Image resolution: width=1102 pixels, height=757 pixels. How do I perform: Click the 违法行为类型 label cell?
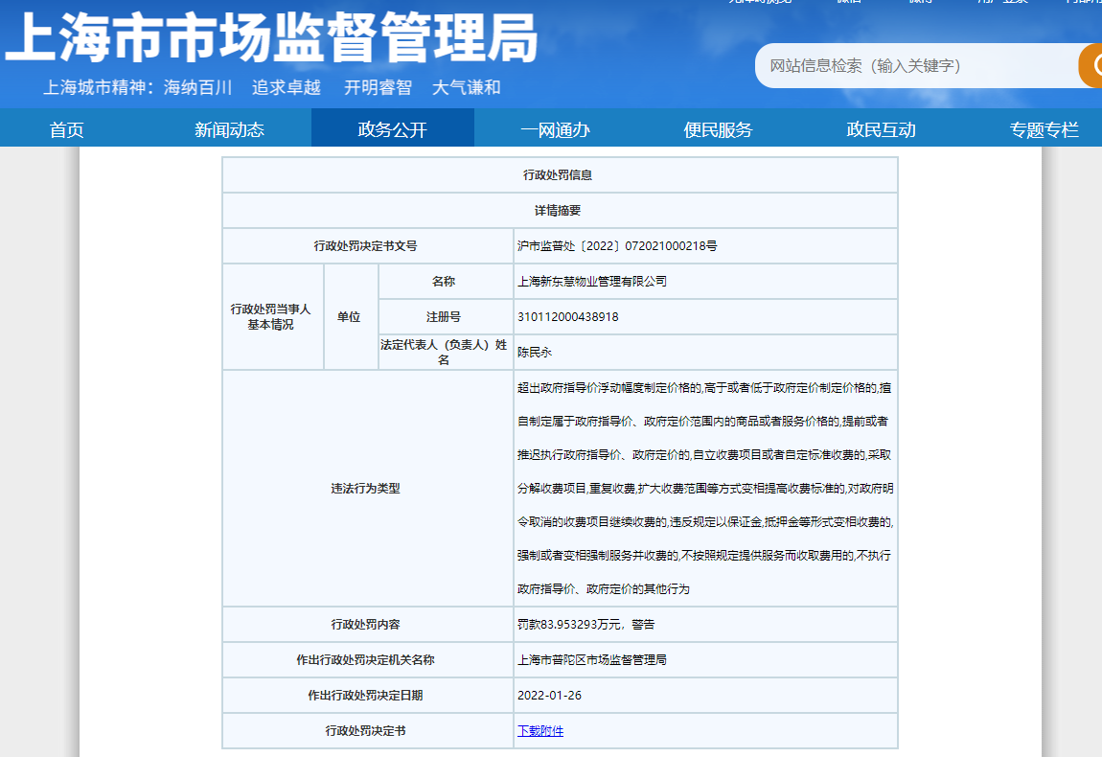click(x=368, y=489)
